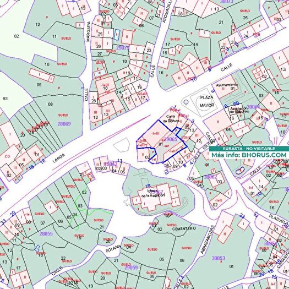This screenshot has height=289, width=289.
Task: Click parcel 82 in white area
Action: pos(17,36)
